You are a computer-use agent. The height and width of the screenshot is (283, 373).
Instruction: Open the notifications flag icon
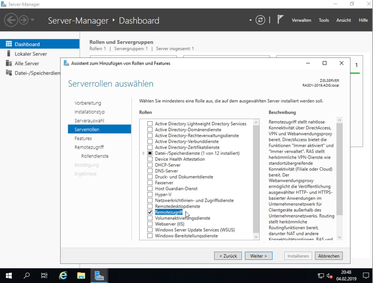point(280,19)
